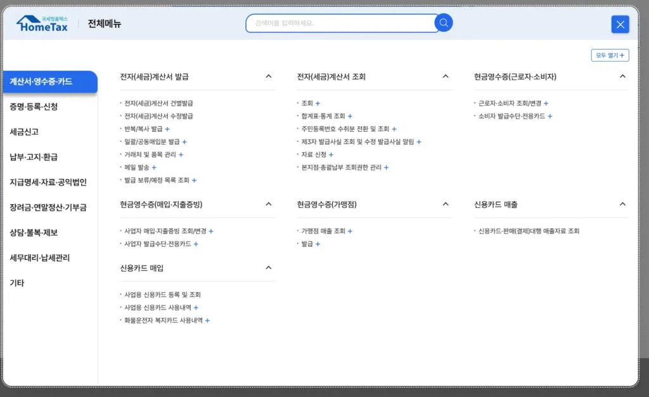This screenshot has height=397, width=649.
Task: Select 세금신고 sidebar tab
Action: (24, 132)
